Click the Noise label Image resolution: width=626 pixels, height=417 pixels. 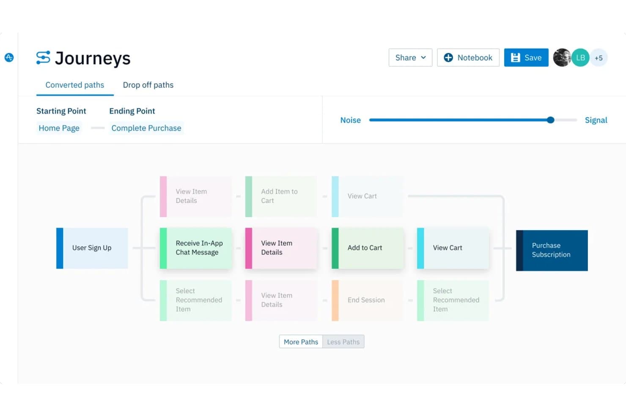coord(351,120)
